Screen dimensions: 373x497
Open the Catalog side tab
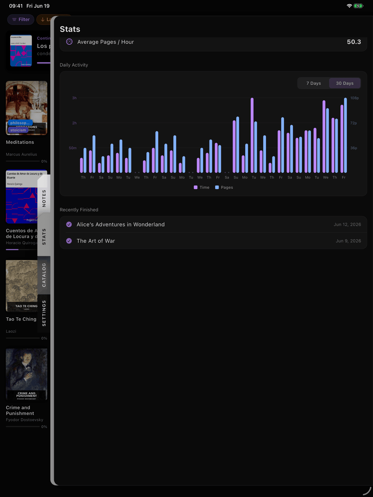[44, 275]
